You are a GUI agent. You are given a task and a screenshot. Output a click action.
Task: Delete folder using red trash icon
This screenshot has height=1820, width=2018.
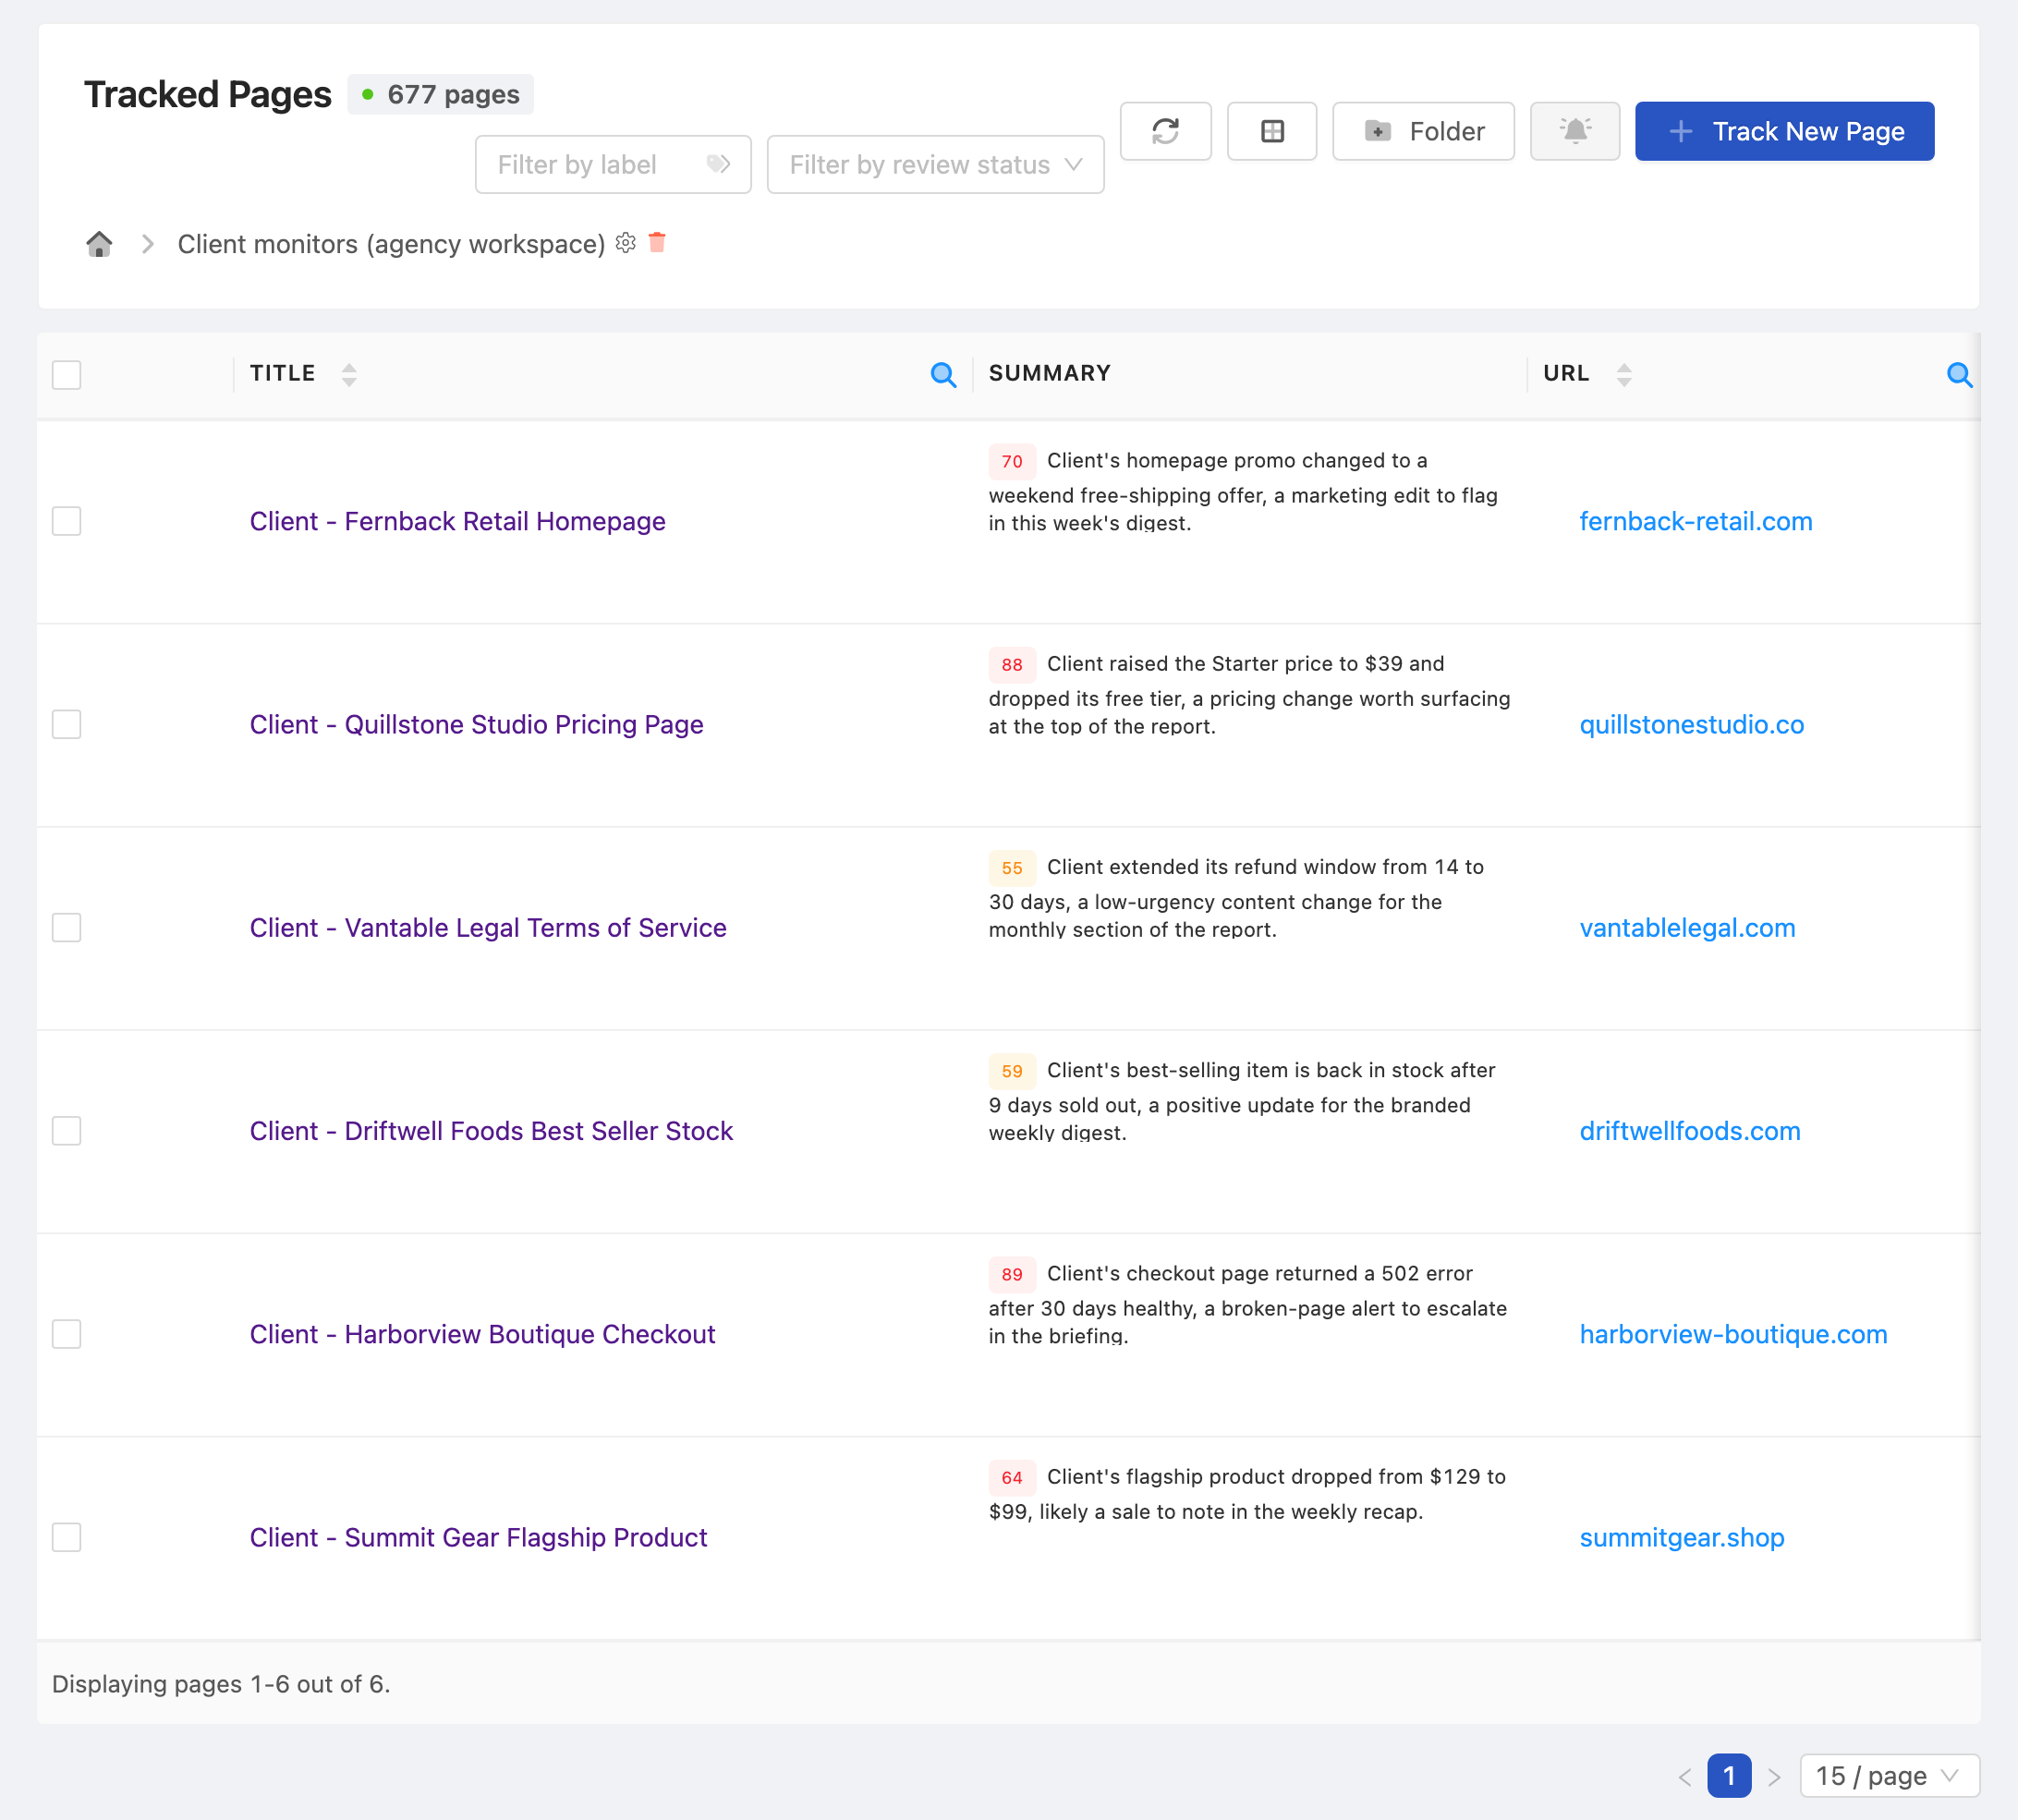(657, 242)
